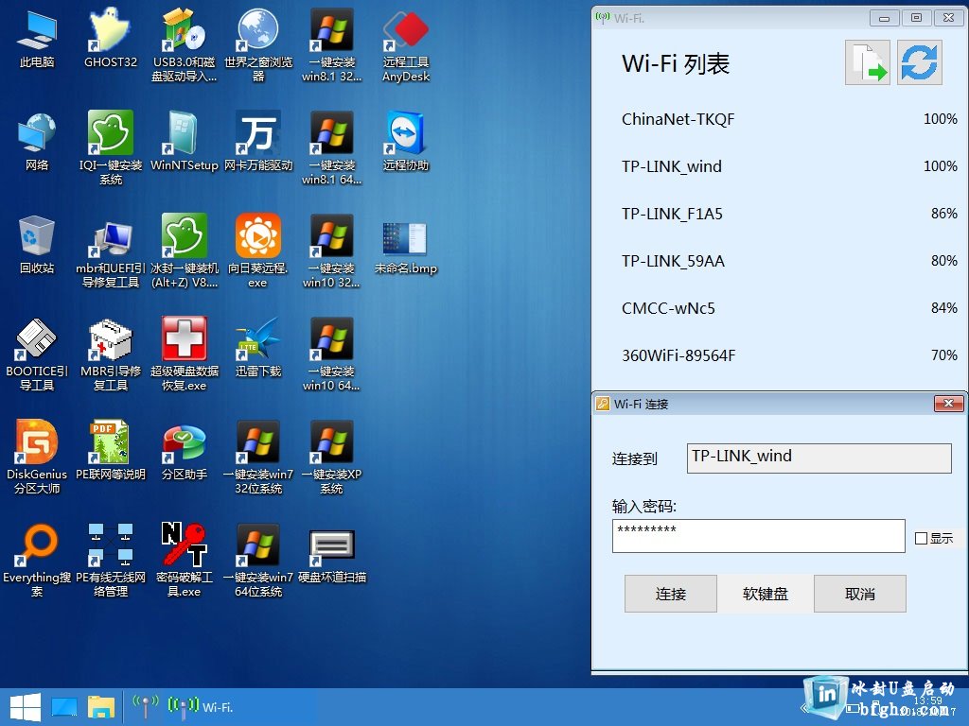Select the 回收站 recycle bin icon

(37, 245)
